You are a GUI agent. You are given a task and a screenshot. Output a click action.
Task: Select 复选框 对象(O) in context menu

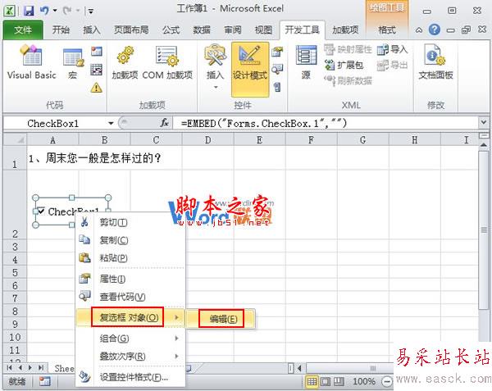click(x=130, y=317)
